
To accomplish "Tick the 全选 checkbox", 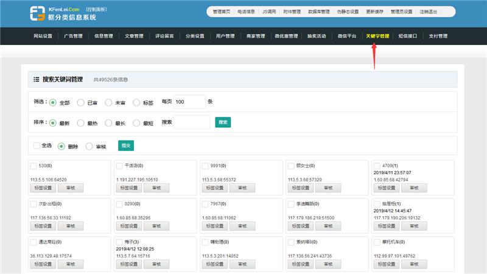I will coord(37,146).
